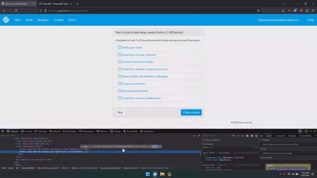Viewport: 317px width, 178px height.
Task: Expand the click event listener details
Action: point(82,146)
